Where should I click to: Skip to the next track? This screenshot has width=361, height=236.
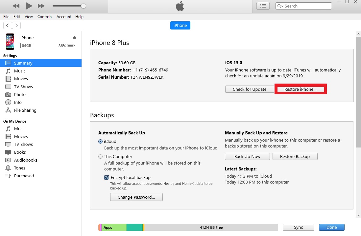[x=41, y=6]
